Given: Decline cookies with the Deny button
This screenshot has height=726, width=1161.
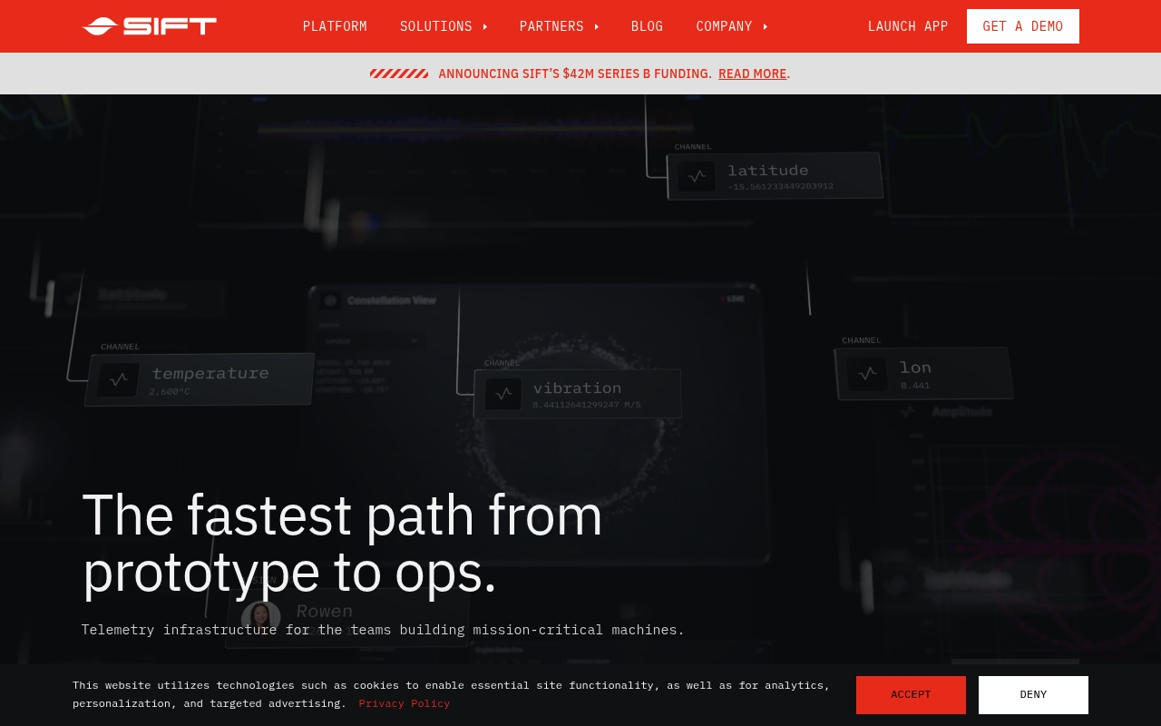Looking at the screenshot, I should click(1033, 695).
